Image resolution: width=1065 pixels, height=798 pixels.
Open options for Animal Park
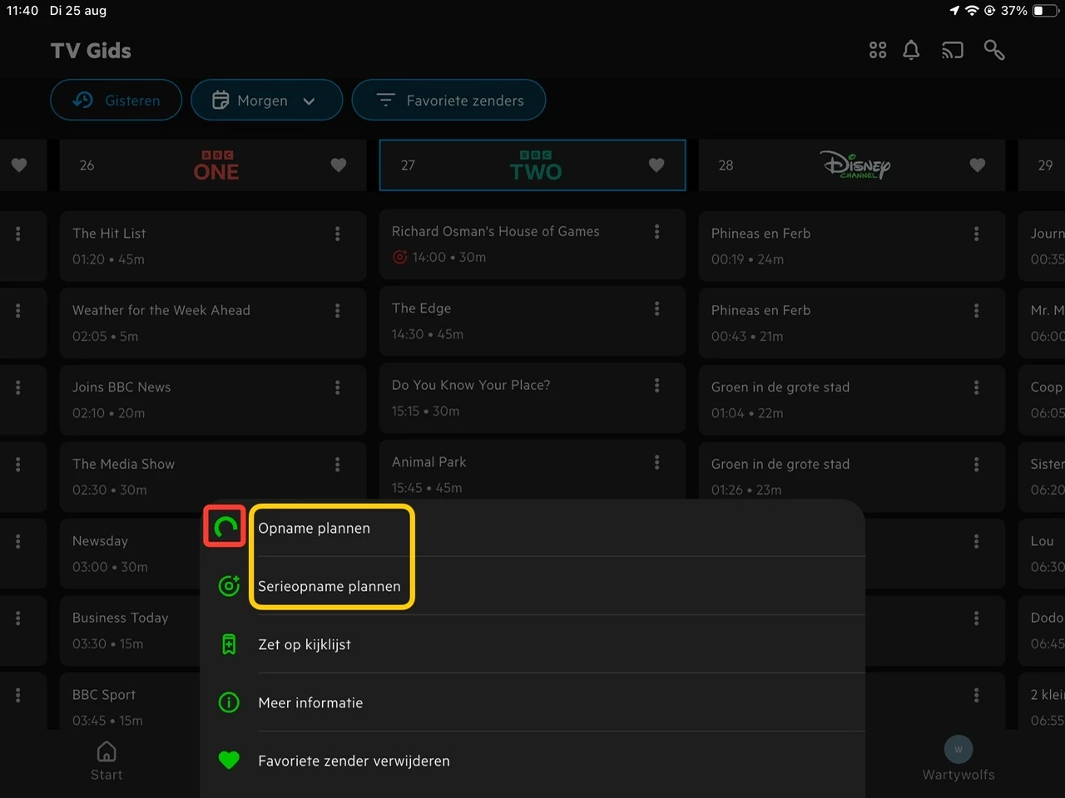coord(656,462)
